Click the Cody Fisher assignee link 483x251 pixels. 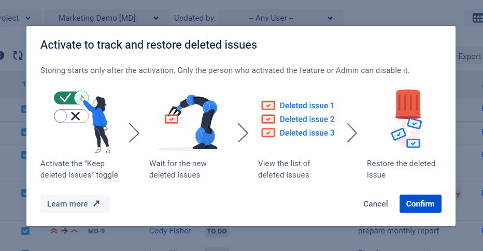click(170, 231)
